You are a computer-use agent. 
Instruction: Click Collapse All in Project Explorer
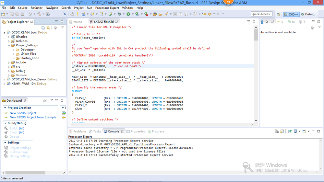click(x=43, y=28)
